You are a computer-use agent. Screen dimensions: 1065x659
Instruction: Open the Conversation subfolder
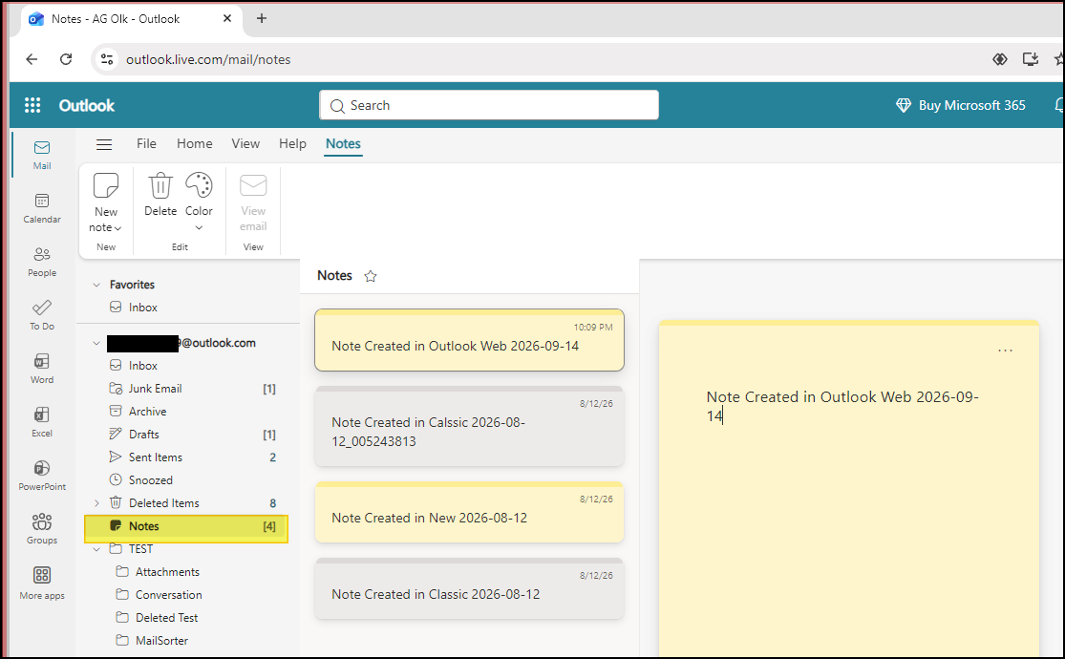[x=168, y=595]
